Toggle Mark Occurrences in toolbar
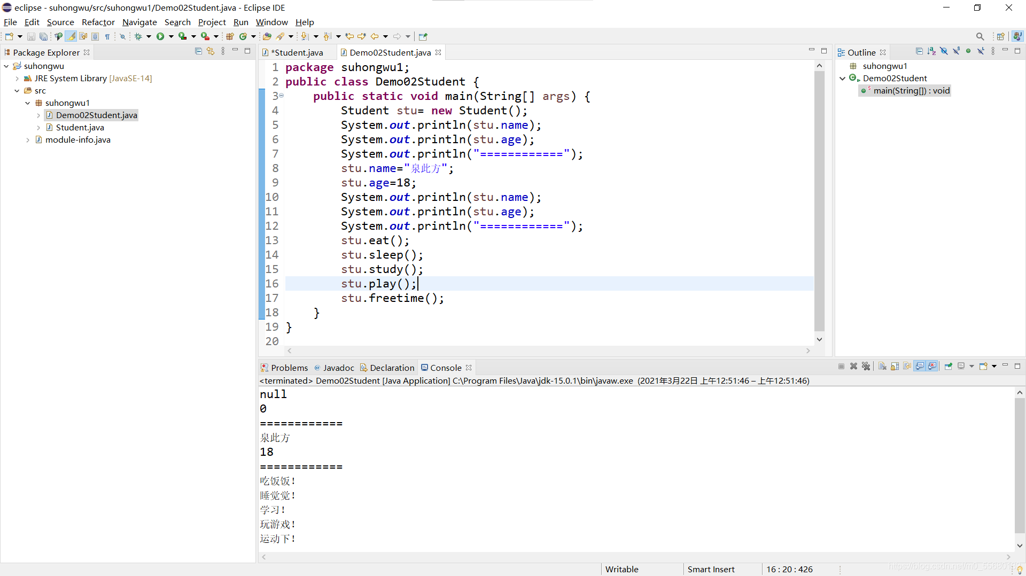1026x576 pixels. (71, 36)
